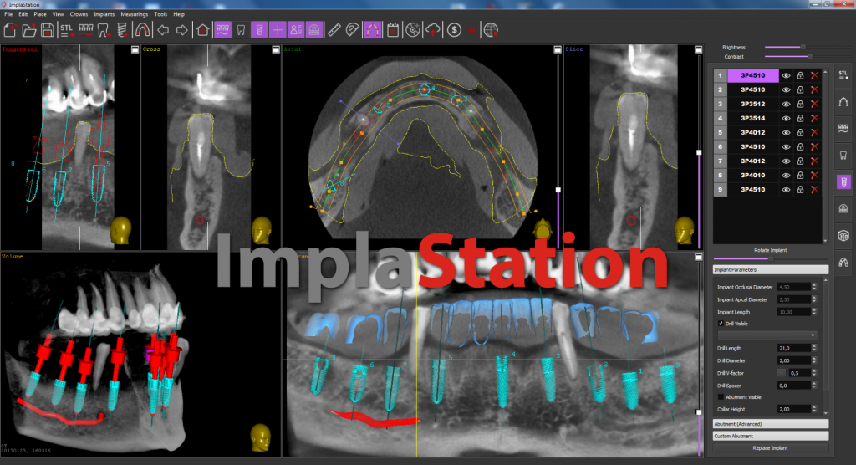This screenshot has width=856, height=465.
Task: Click the Collar Height value field
Action: point(794,409)
